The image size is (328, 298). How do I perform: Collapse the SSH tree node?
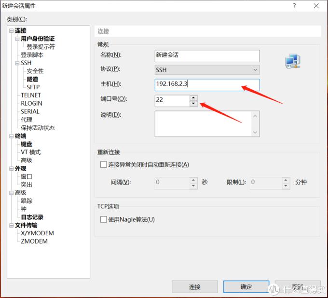[17, 63]
